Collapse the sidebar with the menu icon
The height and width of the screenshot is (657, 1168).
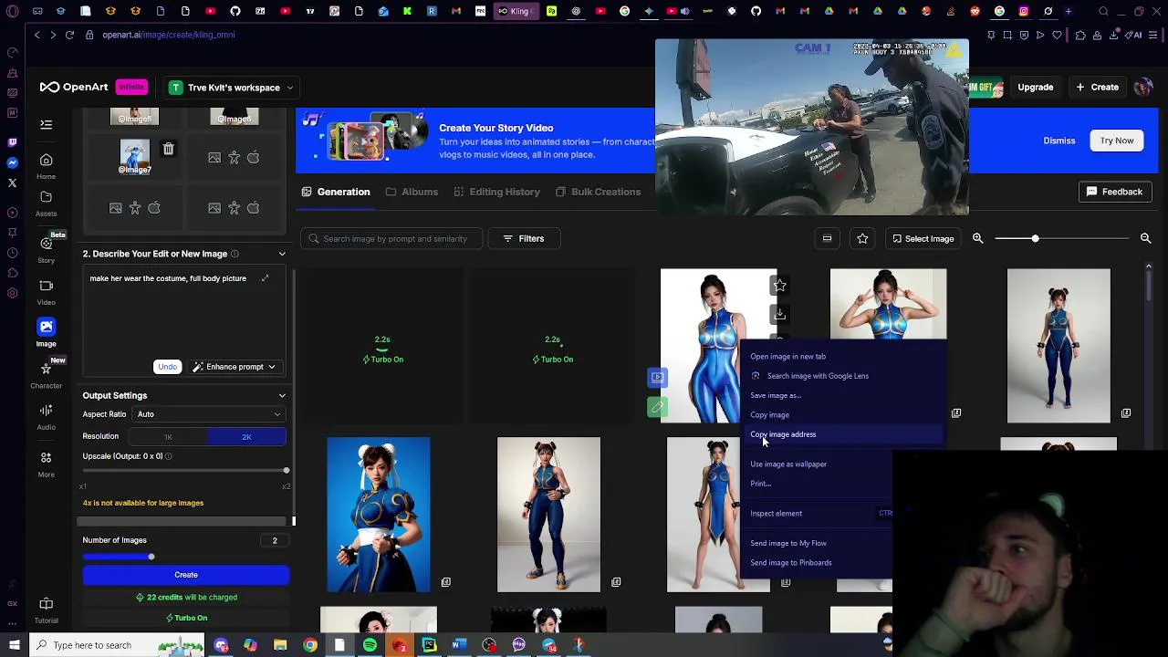pyautogui.click(x=46, y=124)
